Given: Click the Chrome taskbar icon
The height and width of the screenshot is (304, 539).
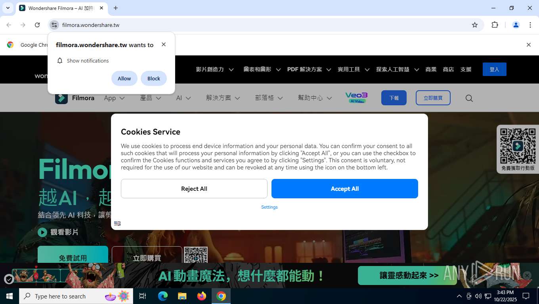Looking at the screenshot, I should [221, 296].
